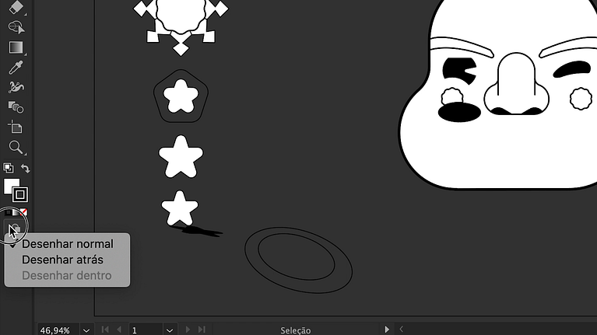Activate the Zoom magnifier tool
The image size is (597, 335).
16,147
